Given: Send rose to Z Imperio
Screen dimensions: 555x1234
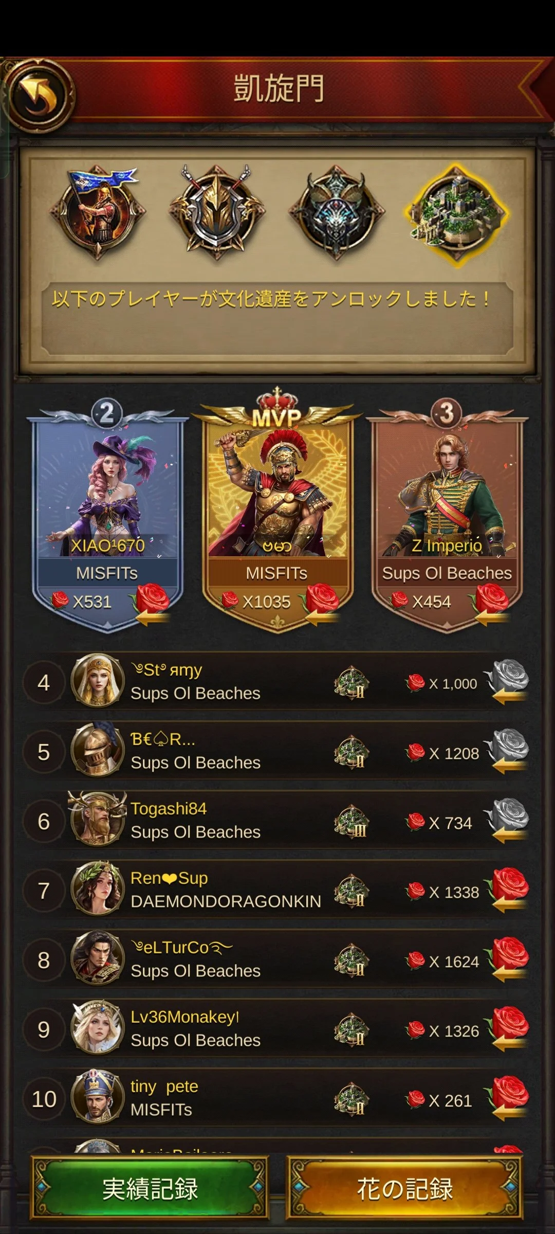Looking at the screenshot, I should point(490,604).
